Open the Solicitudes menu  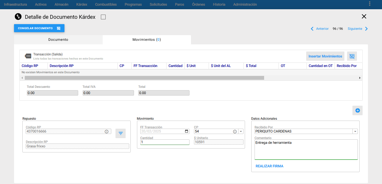[158, 4]
